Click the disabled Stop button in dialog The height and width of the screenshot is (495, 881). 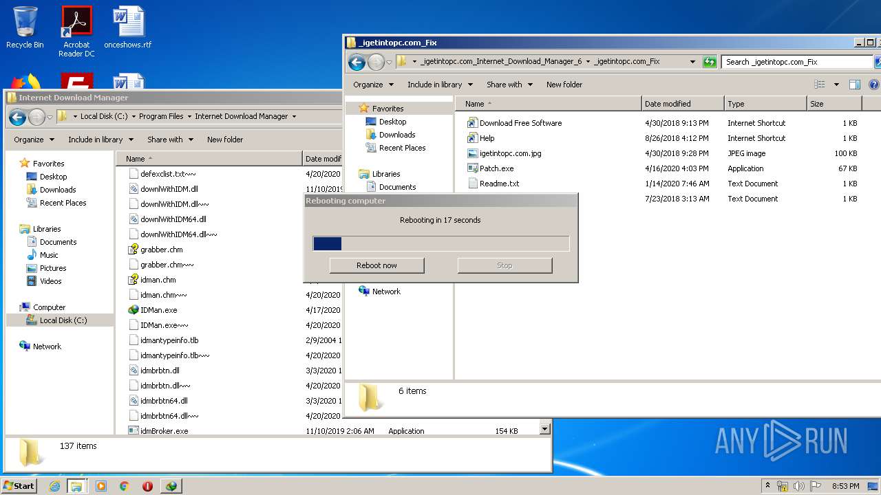point(505,265)
